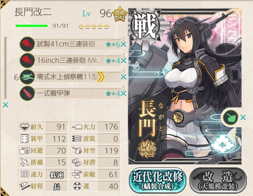Image resolution: width=253 pixels, height=196 pixels.
Task: Click the green reinforcement expansion slot icon
Action: [x=230, y=118]
